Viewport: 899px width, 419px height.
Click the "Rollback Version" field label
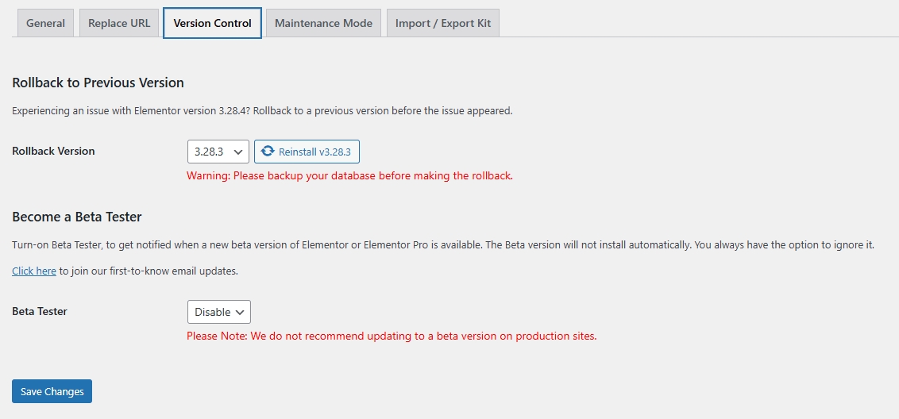[53, 151]
